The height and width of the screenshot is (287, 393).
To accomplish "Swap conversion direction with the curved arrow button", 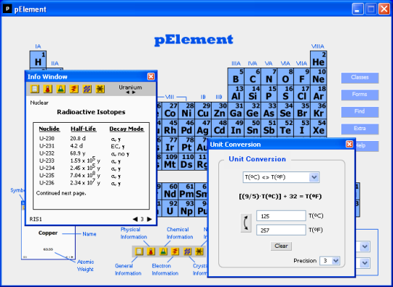I will (246, 222).
